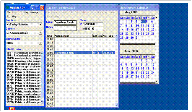Select May 31 in Appointment Calendar
192x112 pixels.
coord(137,38)
